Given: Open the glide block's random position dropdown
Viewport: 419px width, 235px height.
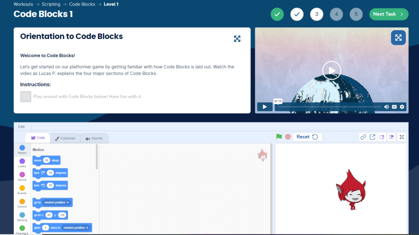Looking at the screenshot, I should [76, 228].
